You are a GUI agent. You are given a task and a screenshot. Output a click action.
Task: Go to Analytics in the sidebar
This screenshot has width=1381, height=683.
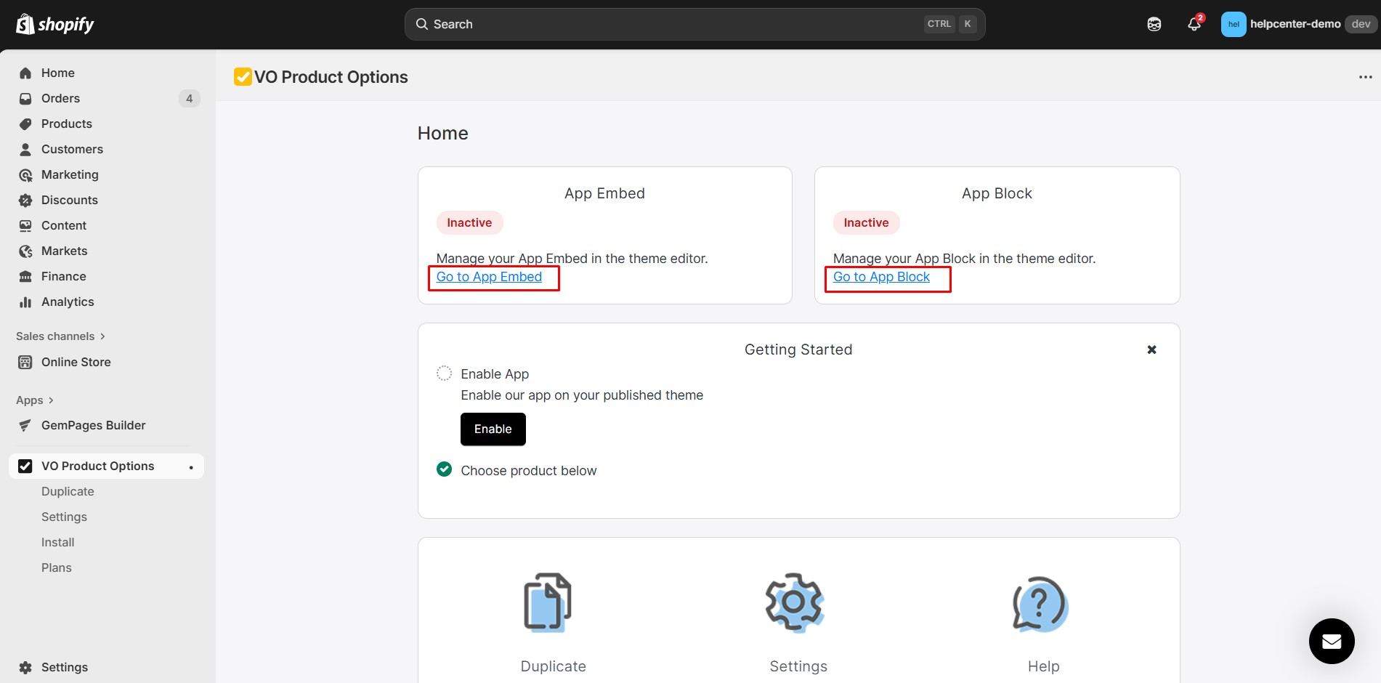click(68, 302)
